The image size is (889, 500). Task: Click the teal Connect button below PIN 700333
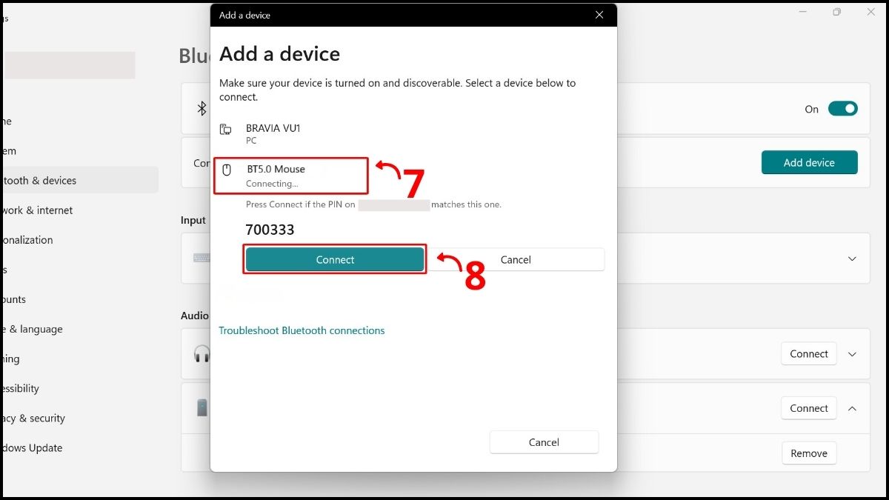pos(335,260)
